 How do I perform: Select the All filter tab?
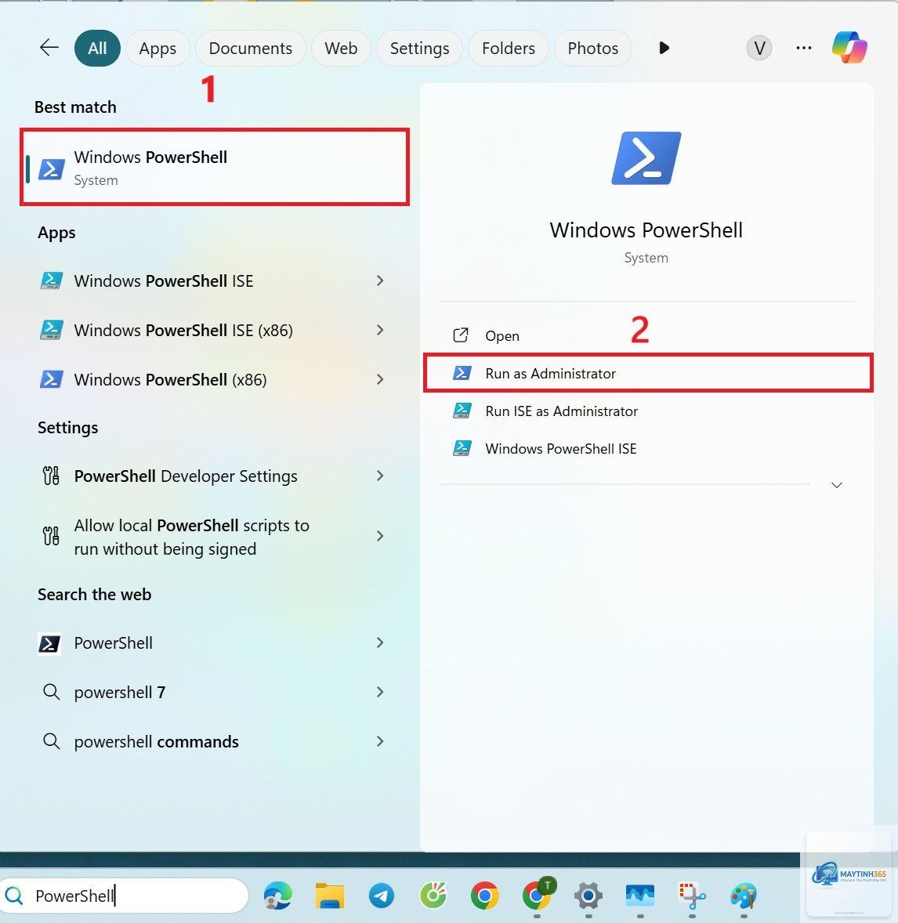point(97,49)
